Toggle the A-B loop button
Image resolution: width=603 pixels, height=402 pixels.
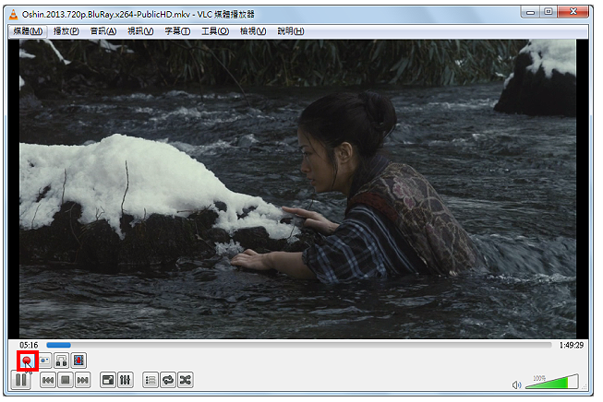pos(62,361)
